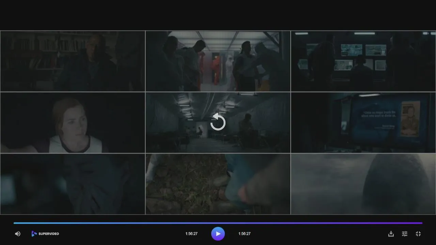
Task: Seek on the purple progress bar
Action: pos(218,223)
